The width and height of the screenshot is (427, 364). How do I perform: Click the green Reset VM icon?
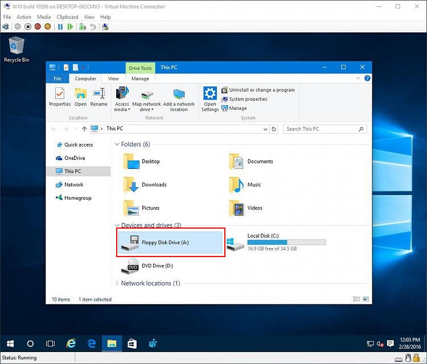click(70, 27)
